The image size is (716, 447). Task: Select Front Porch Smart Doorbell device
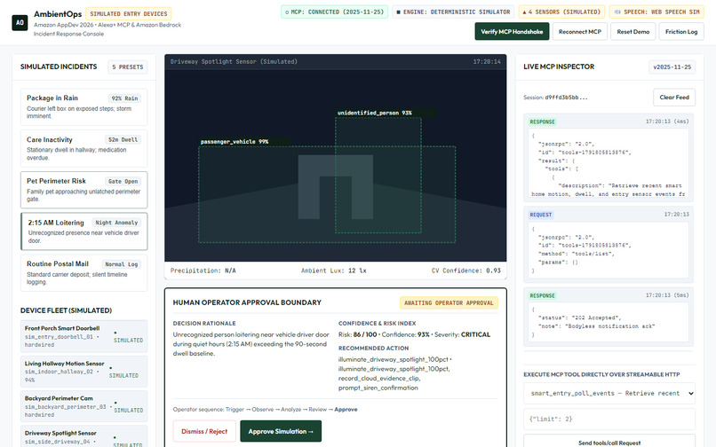84,336
